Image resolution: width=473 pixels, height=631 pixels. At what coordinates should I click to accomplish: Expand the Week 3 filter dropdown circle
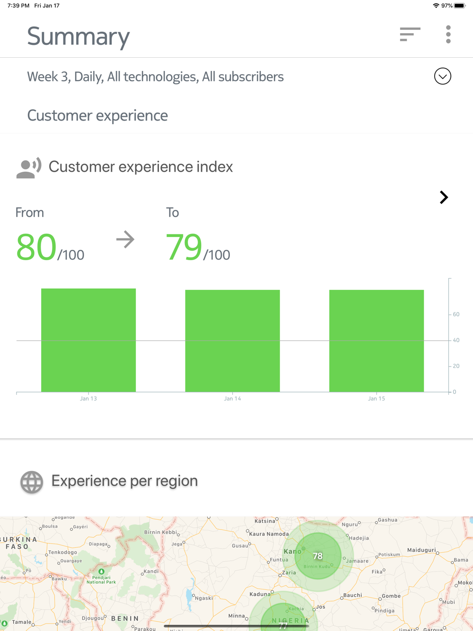pos(442,76)
